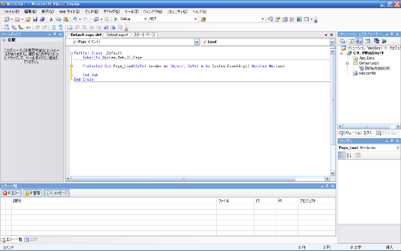This screenshot has height=251, width=401.
Task: Click the Copy icon in toolbar
Action: pos(58,19)
